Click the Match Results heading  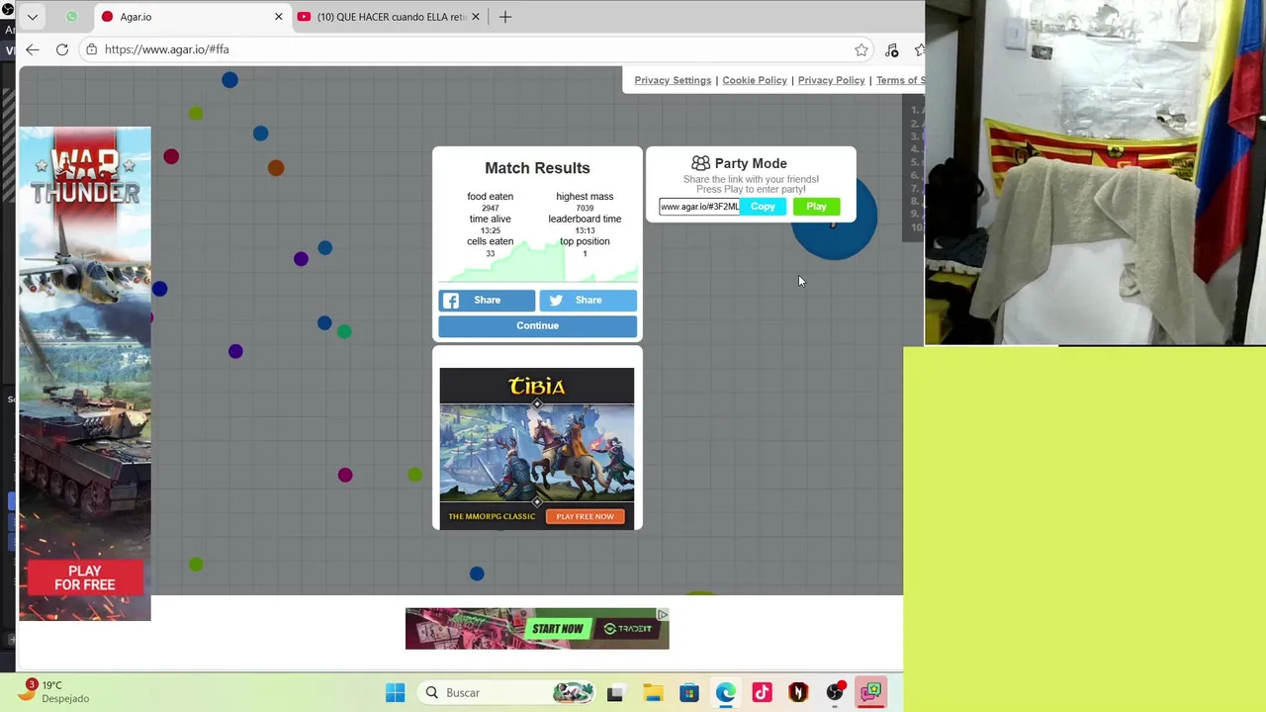[x=537, y=168]
